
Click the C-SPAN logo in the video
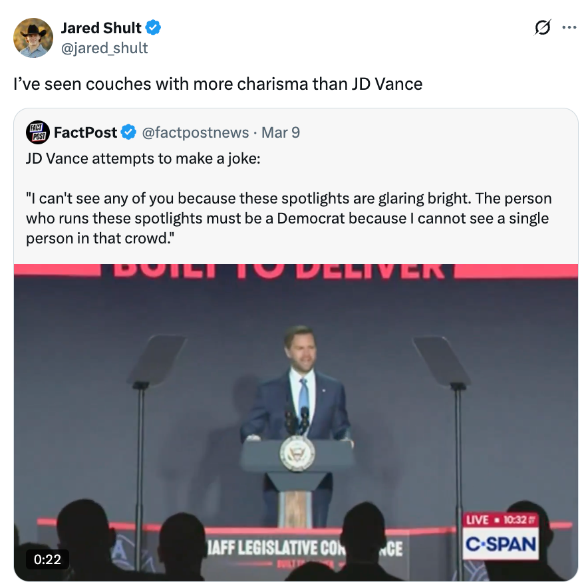(x=500, y=545)
